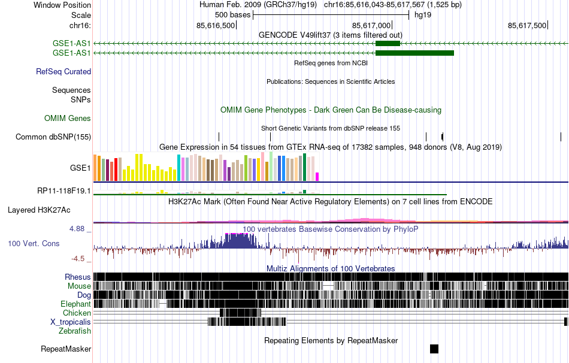The height and width of the screenshot is (363, 569).
Task: Open H3K27Ac Mark ENCODE track title
Action: coord(330,201)
